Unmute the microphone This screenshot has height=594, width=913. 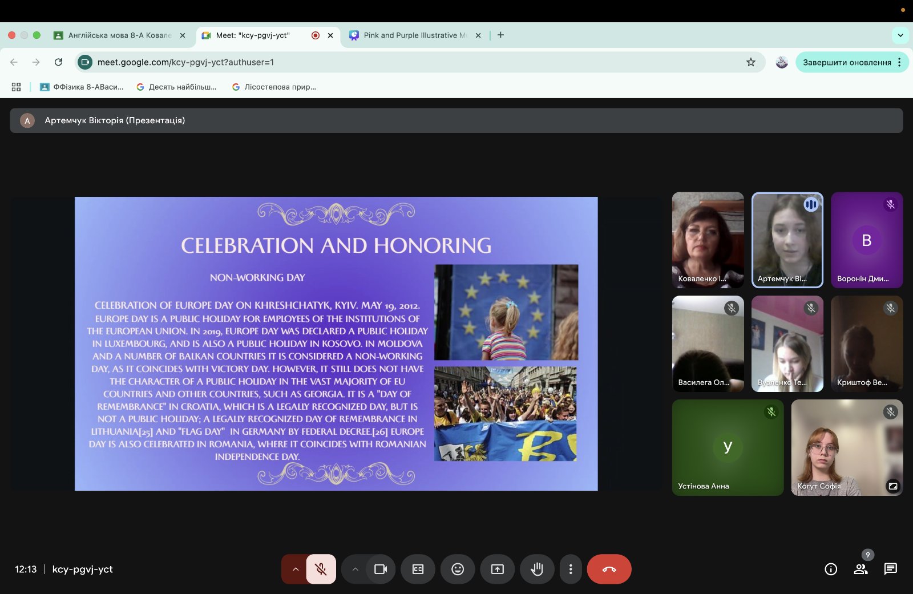[x=321, y=569]
